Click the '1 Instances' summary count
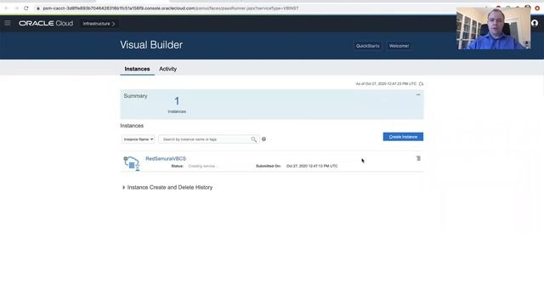 (x=177, y=105)
